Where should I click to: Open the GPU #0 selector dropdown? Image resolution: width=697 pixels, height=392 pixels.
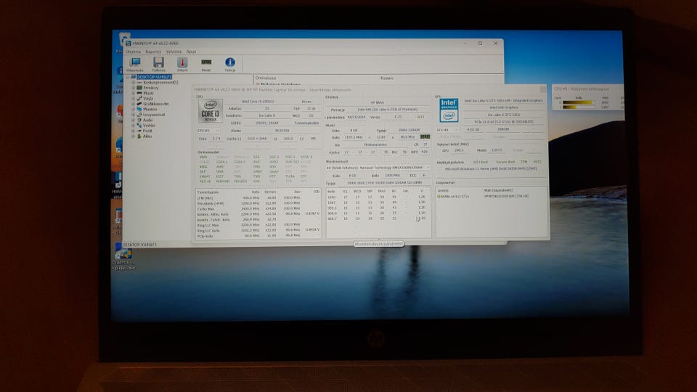click(448, 130)
